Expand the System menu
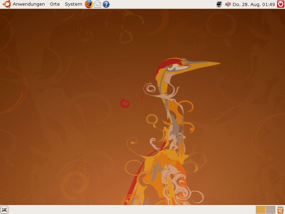 pos(73,4)
